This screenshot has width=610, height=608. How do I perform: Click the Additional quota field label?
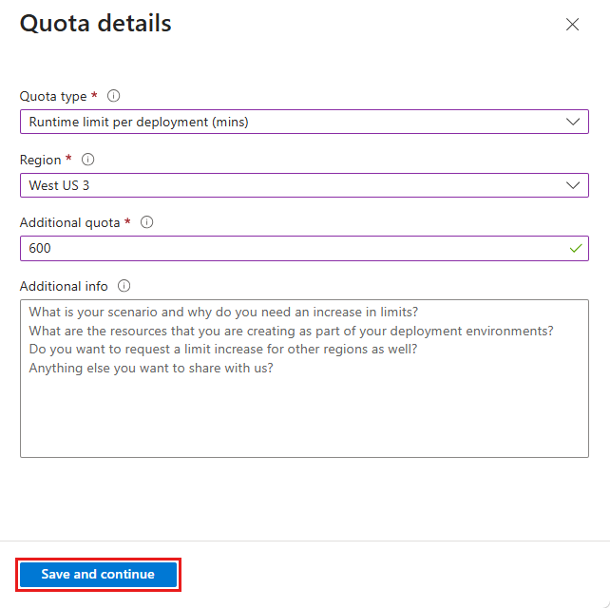click(70, 223)
